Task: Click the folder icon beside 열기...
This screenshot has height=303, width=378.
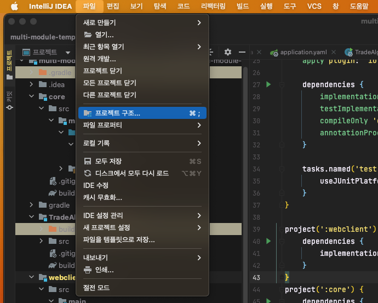Action: (x=88, y=35)
